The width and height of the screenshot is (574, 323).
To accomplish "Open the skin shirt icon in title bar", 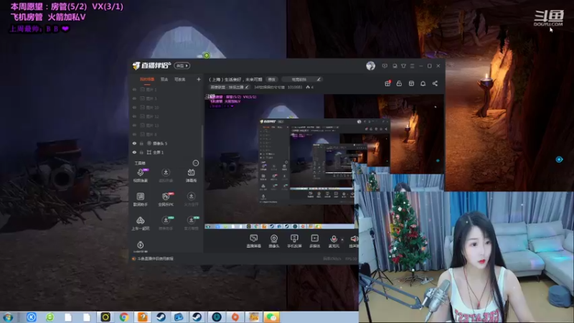I will click(x=403, y=66).
